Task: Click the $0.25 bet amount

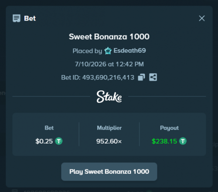Action: 44,141
